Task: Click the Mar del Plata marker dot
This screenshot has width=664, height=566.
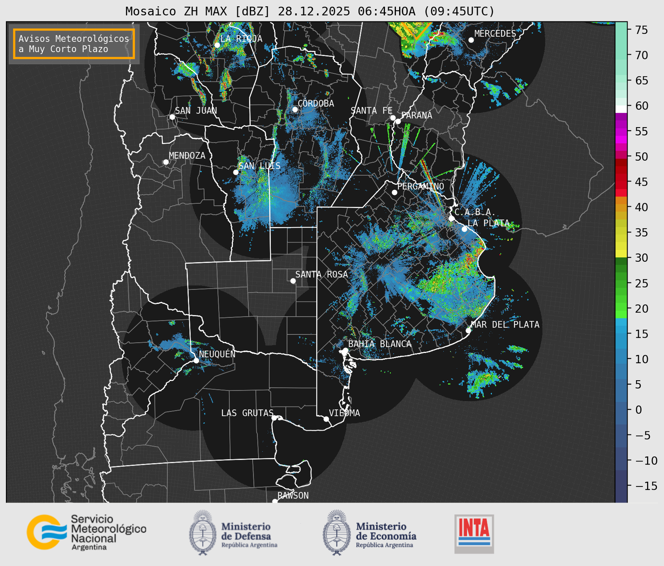Action: coord(468,331)
